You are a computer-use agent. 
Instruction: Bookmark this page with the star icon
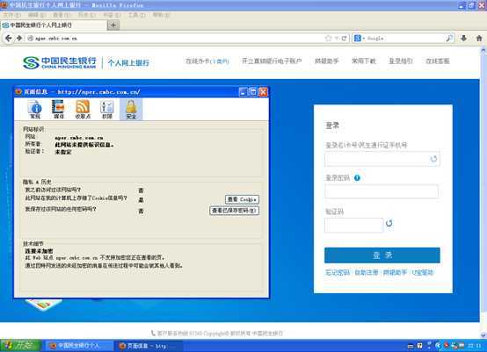[x=328, y=38]
